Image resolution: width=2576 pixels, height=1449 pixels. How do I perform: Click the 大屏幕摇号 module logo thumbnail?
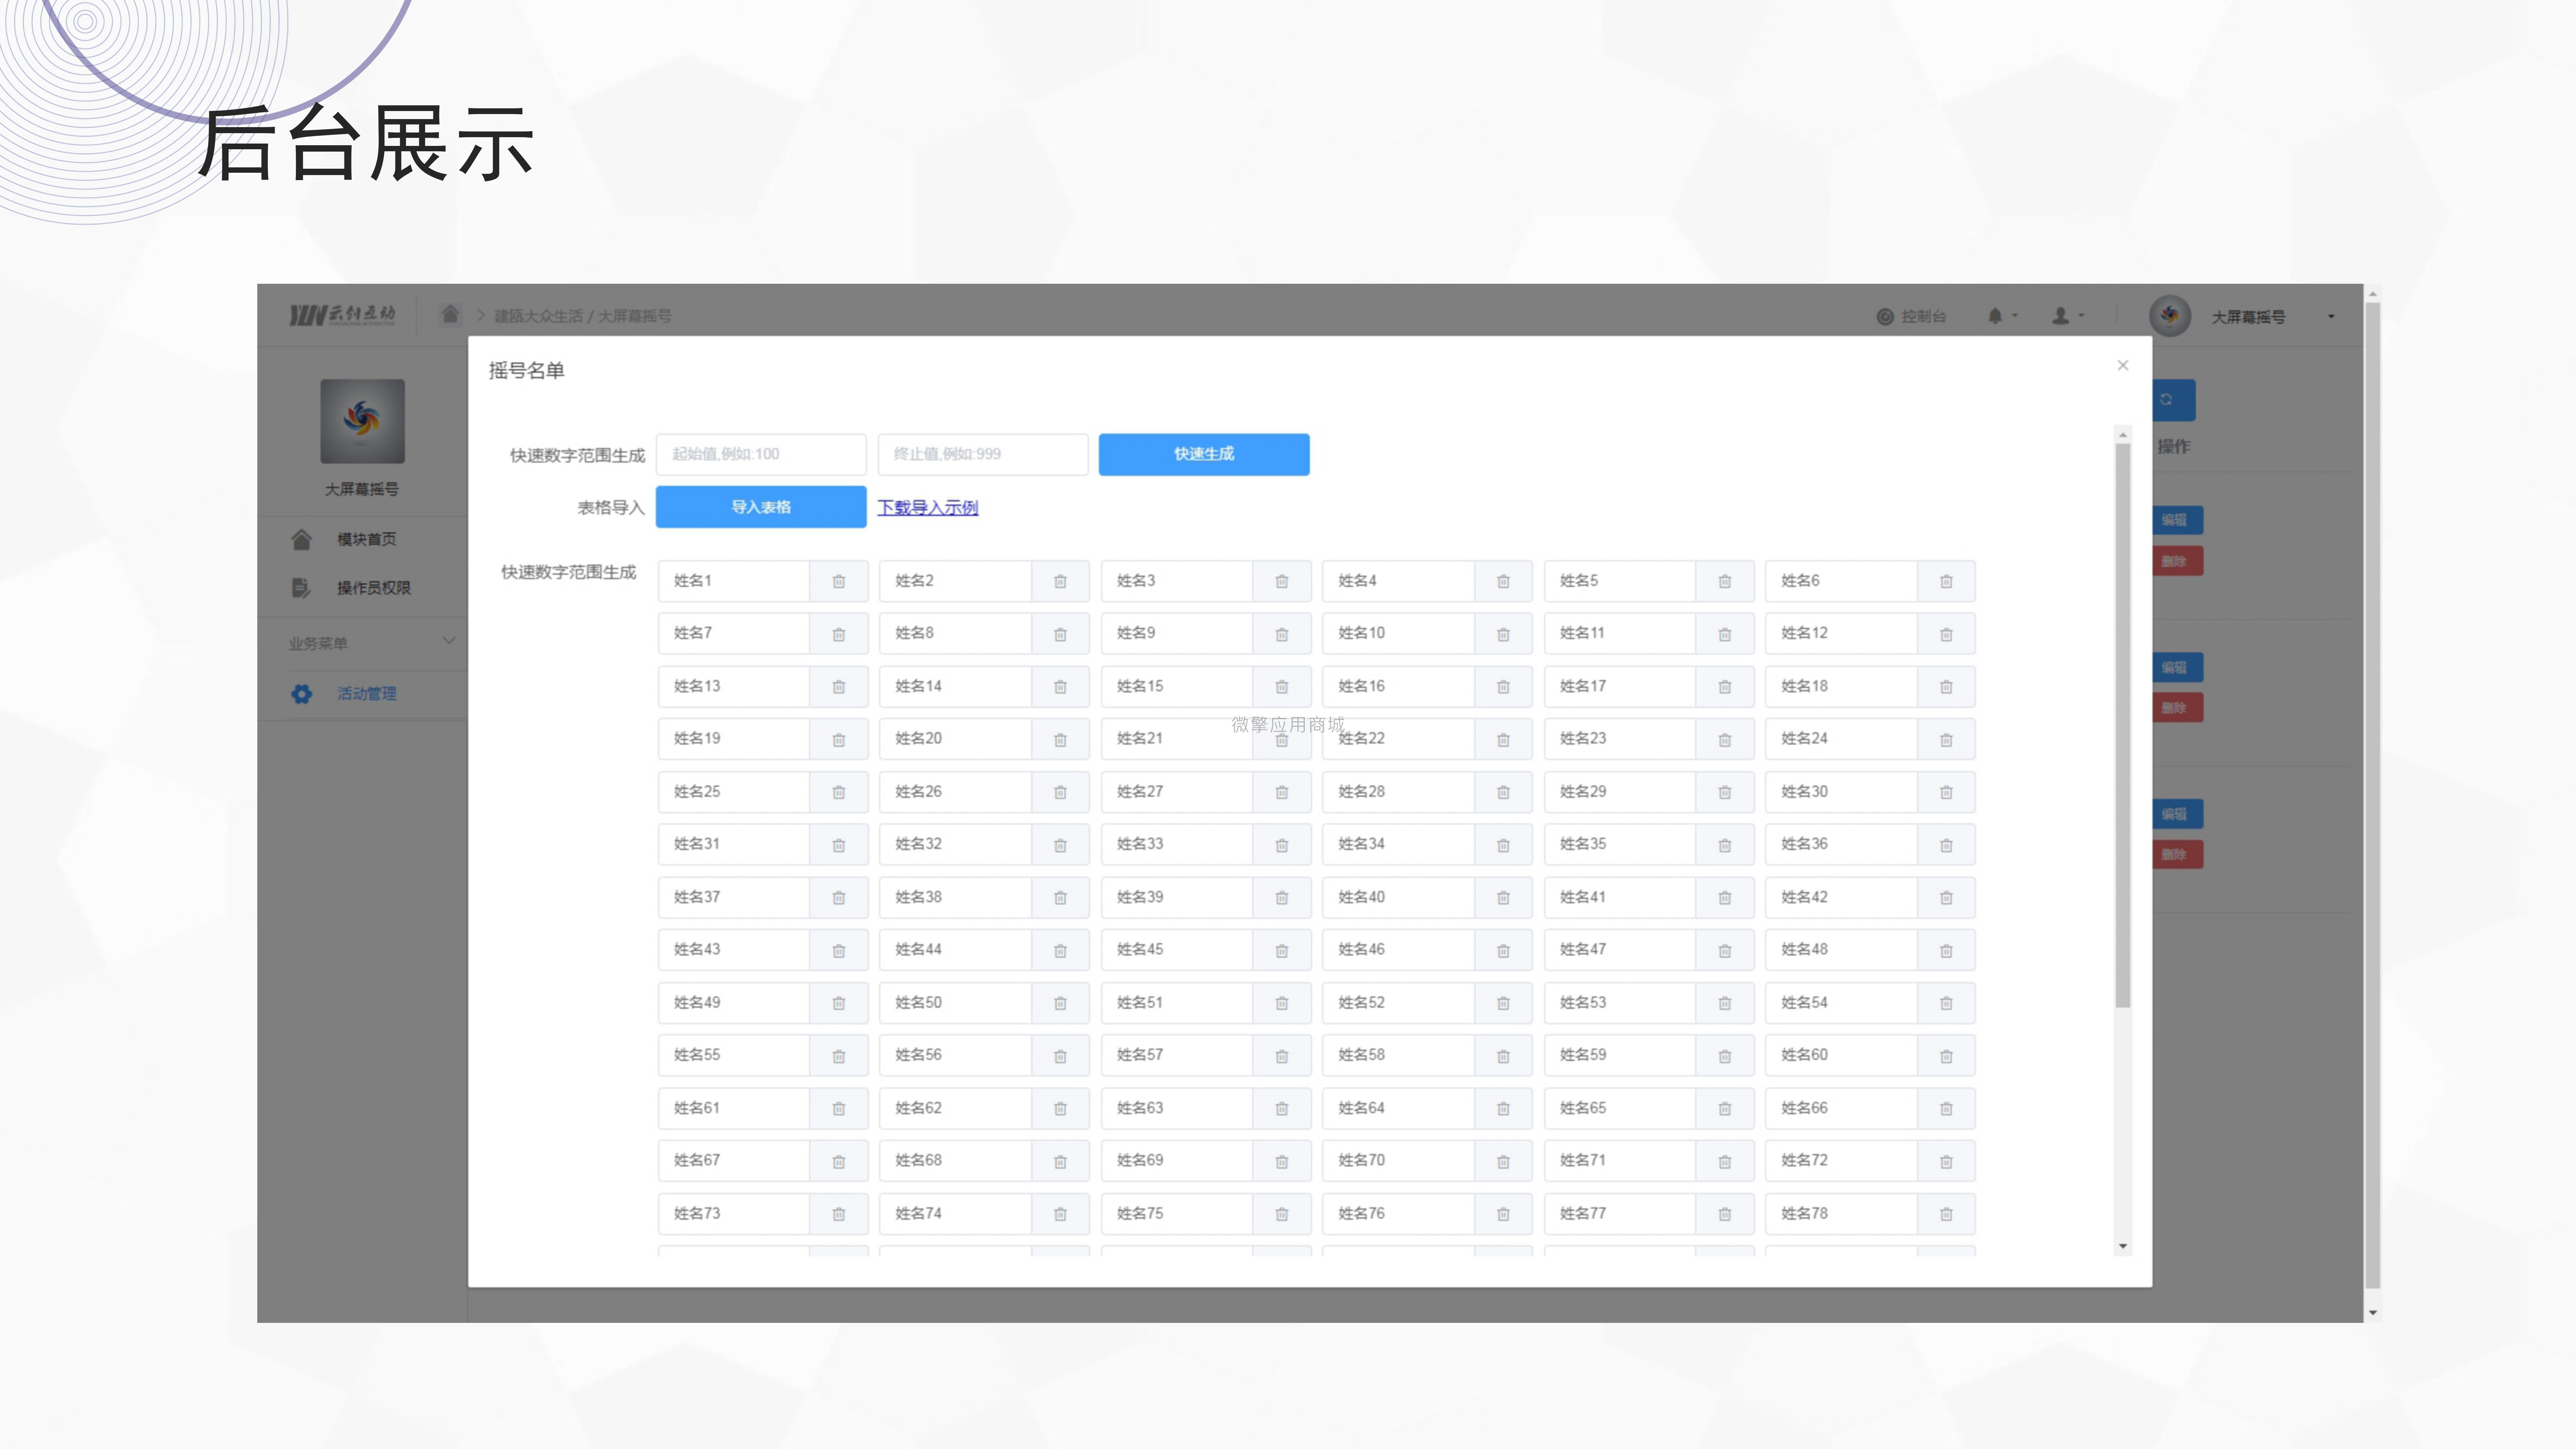(362, 421)
